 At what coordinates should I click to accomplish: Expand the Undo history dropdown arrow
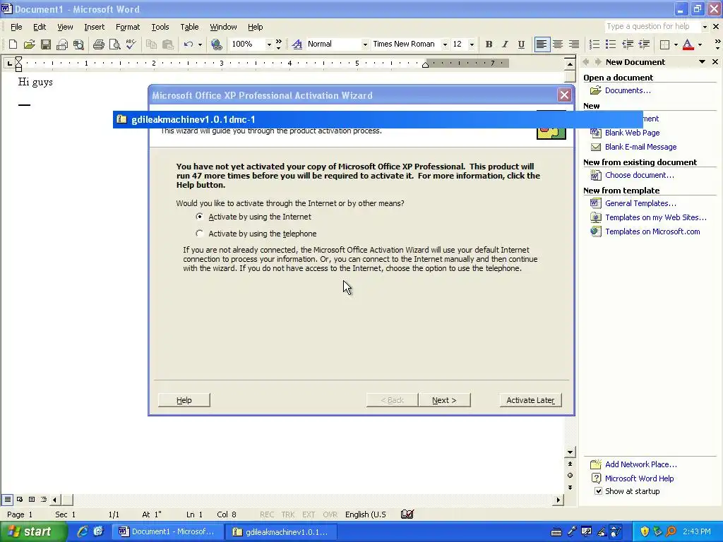click(x=200, y=44)
